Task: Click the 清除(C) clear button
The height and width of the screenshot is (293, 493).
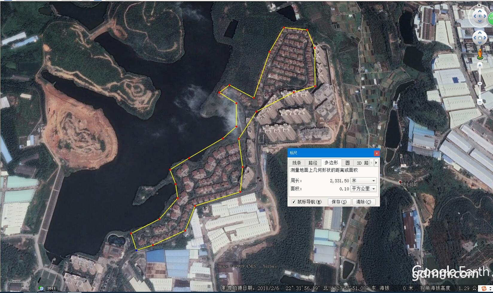Action: coord(363,202)
